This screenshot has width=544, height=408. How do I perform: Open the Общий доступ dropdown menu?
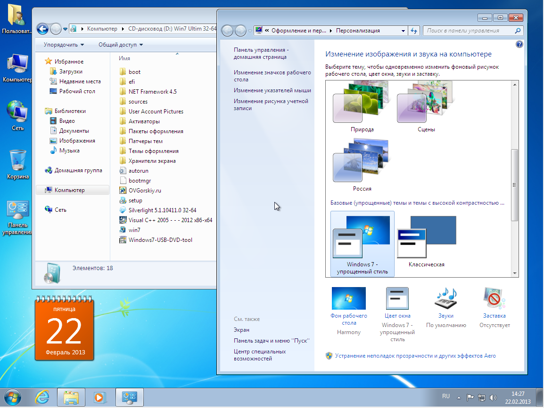(x=121, y=45)
